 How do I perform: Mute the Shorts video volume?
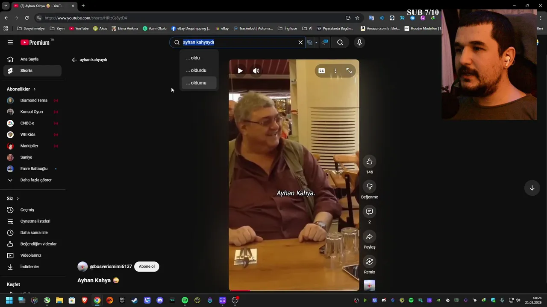[x=256, y=71]
